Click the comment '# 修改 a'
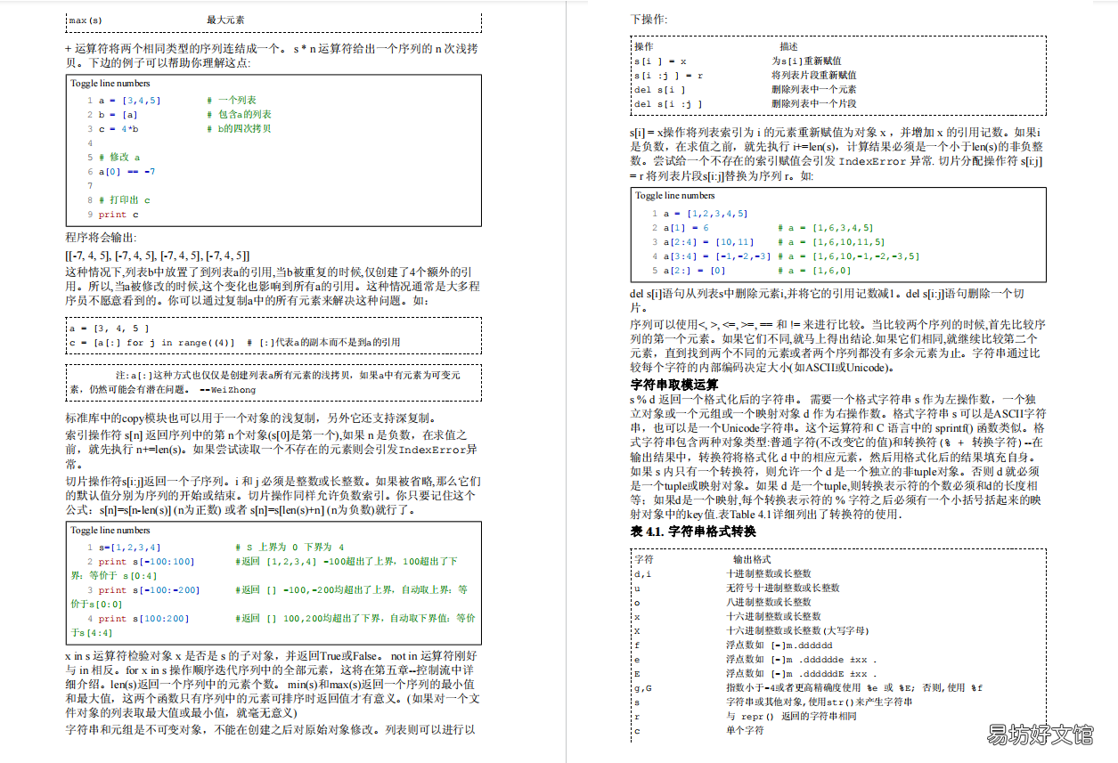 click(x=119, y=157)
